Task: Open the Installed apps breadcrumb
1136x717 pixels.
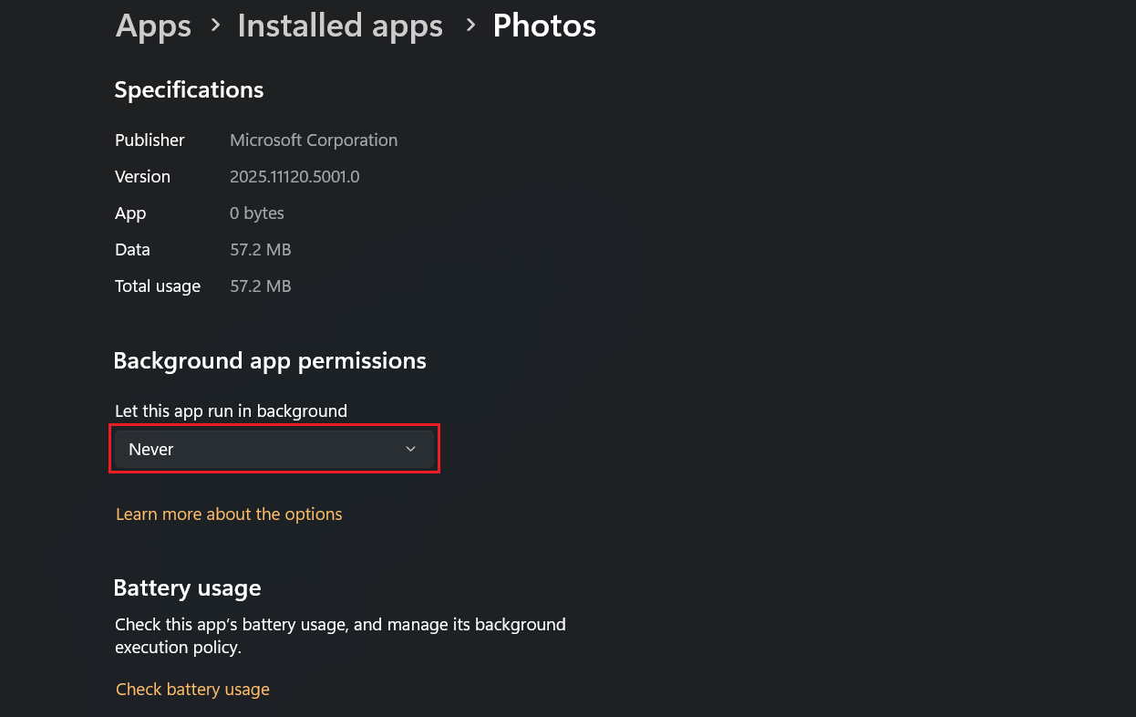Action: click(340, 26)
